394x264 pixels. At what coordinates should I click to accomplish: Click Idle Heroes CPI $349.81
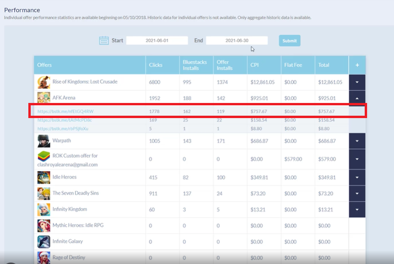point(259,178)
